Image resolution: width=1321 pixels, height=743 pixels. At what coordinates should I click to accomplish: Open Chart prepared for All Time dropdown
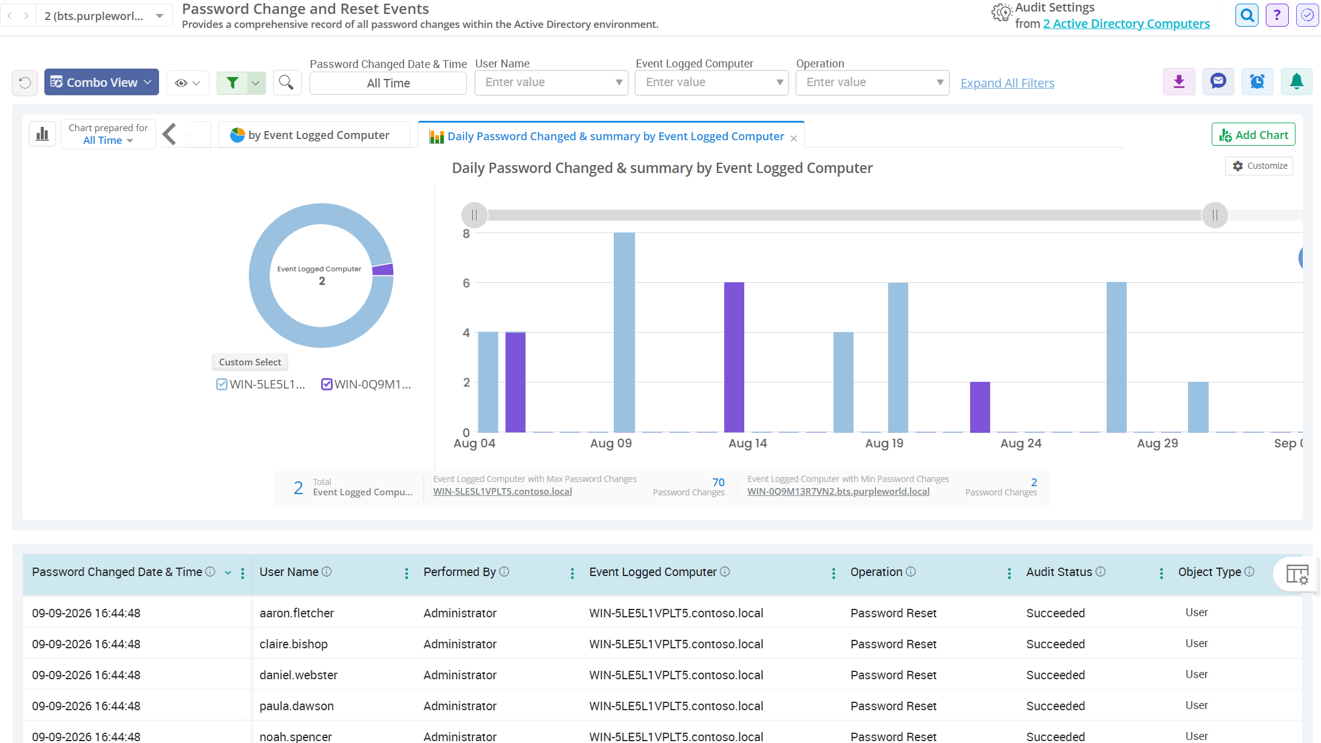[108, 134]
